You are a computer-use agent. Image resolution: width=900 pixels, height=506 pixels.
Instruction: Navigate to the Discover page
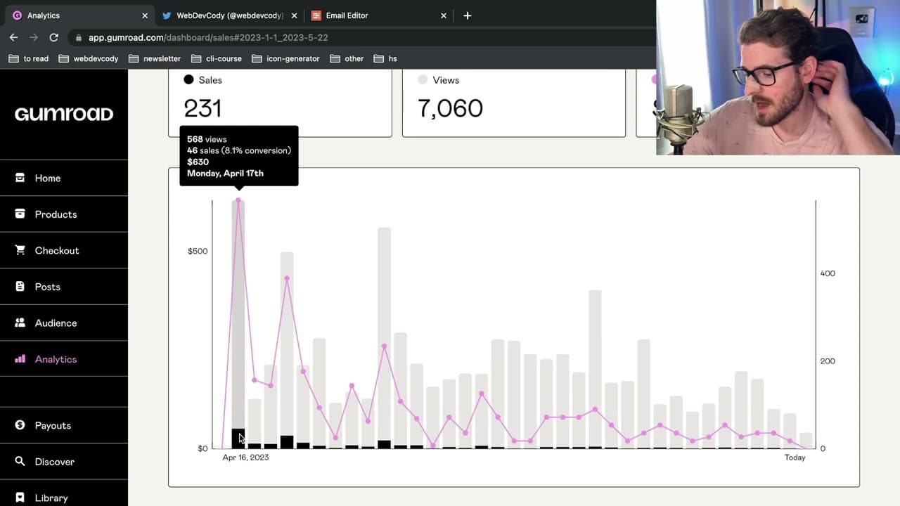coord(64,461)
